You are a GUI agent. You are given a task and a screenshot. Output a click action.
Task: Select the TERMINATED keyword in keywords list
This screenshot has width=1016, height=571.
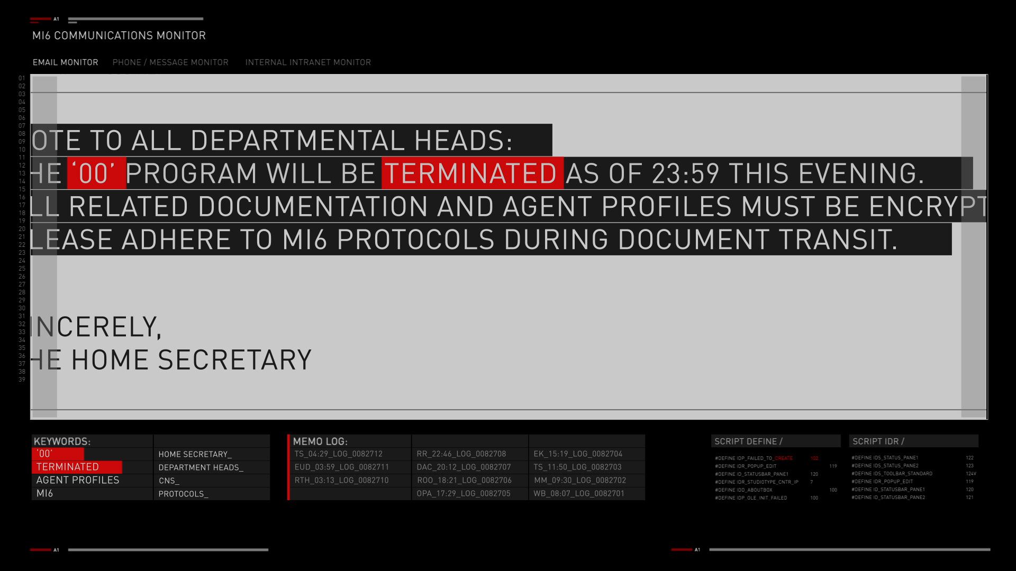pos(77,467)
